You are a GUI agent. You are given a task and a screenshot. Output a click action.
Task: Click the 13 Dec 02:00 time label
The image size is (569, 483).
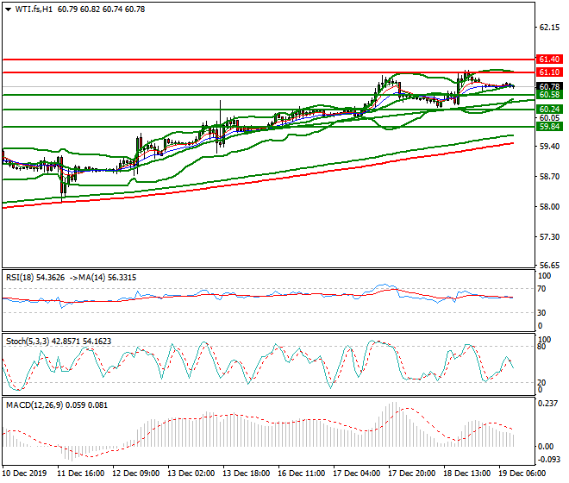tap(191, 474)
